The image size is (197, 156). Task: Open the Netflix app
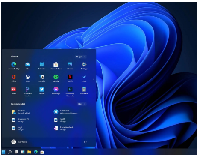point(70,78)
